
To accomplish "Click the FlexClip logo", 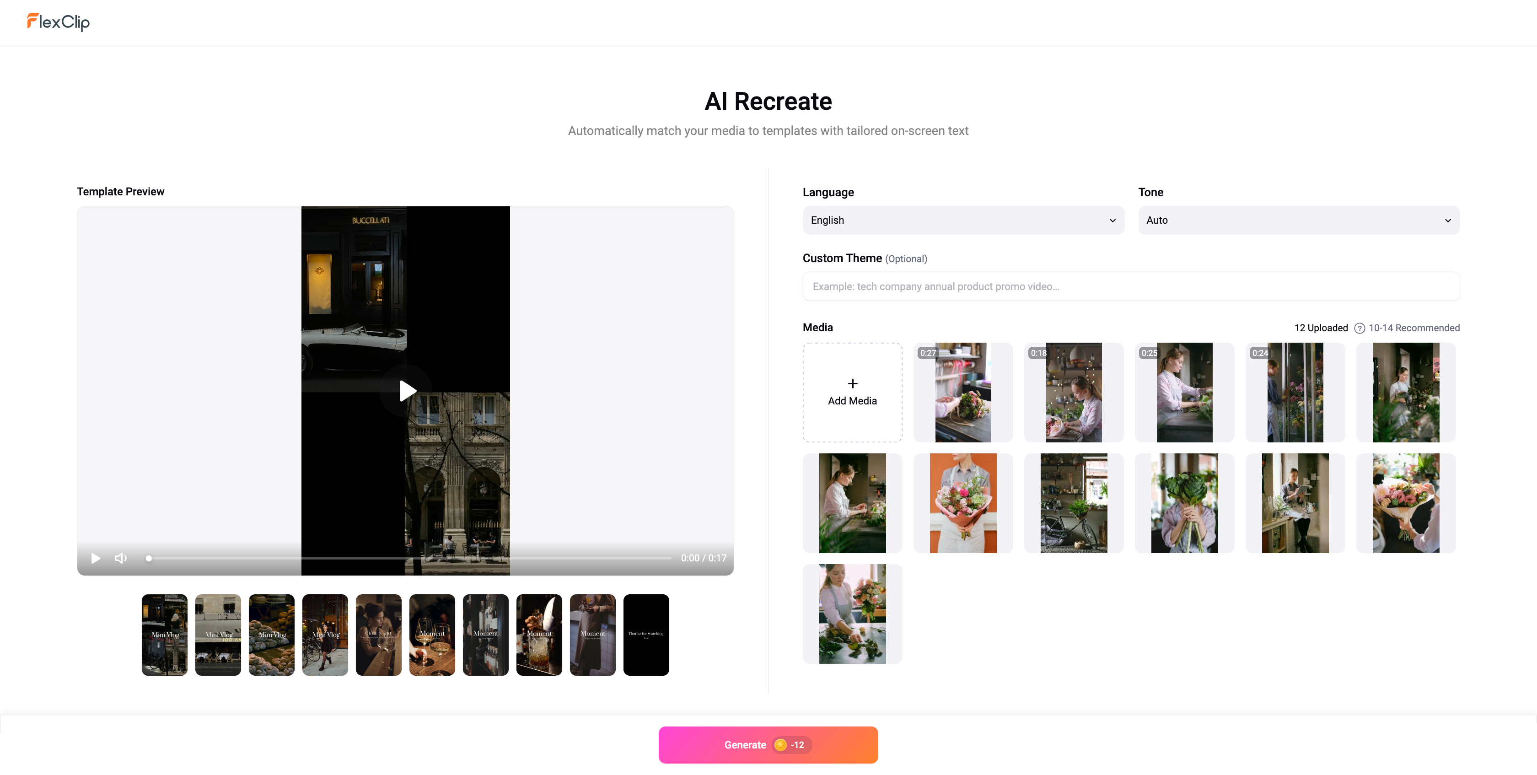I will tap(59, 22).
